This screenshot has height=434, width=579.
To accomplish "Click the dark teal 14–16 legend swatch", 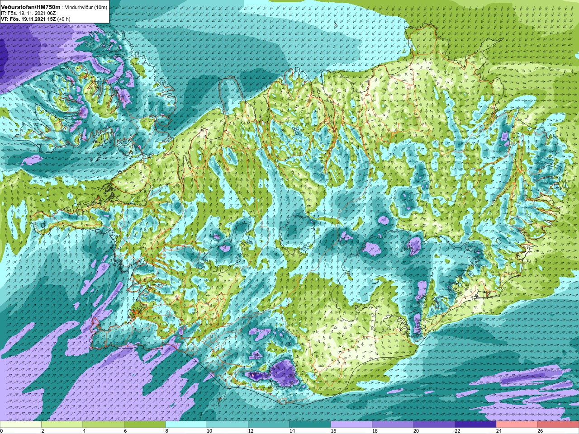I will coord(310,425).
